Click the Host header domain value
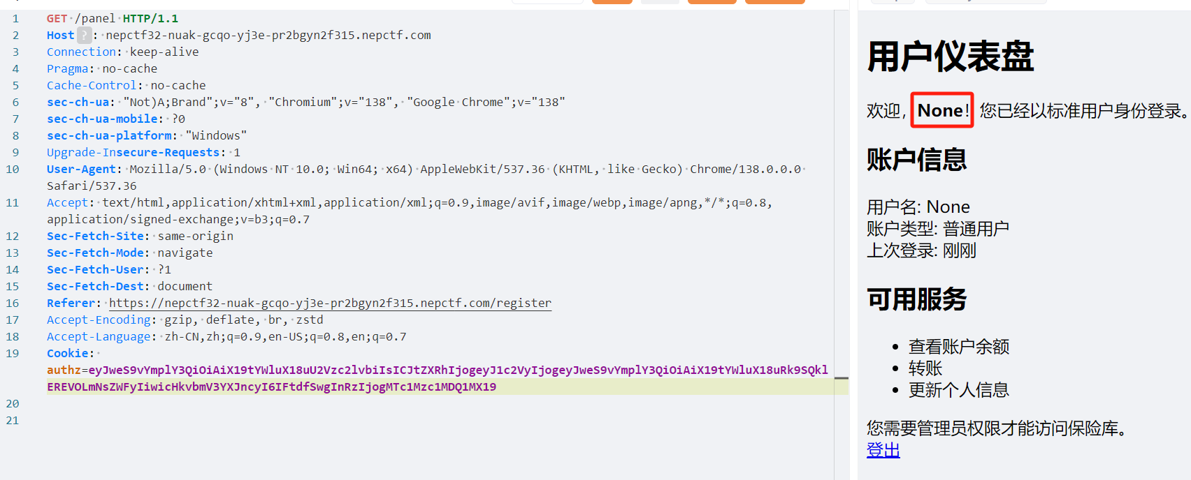 click(268, 35)
